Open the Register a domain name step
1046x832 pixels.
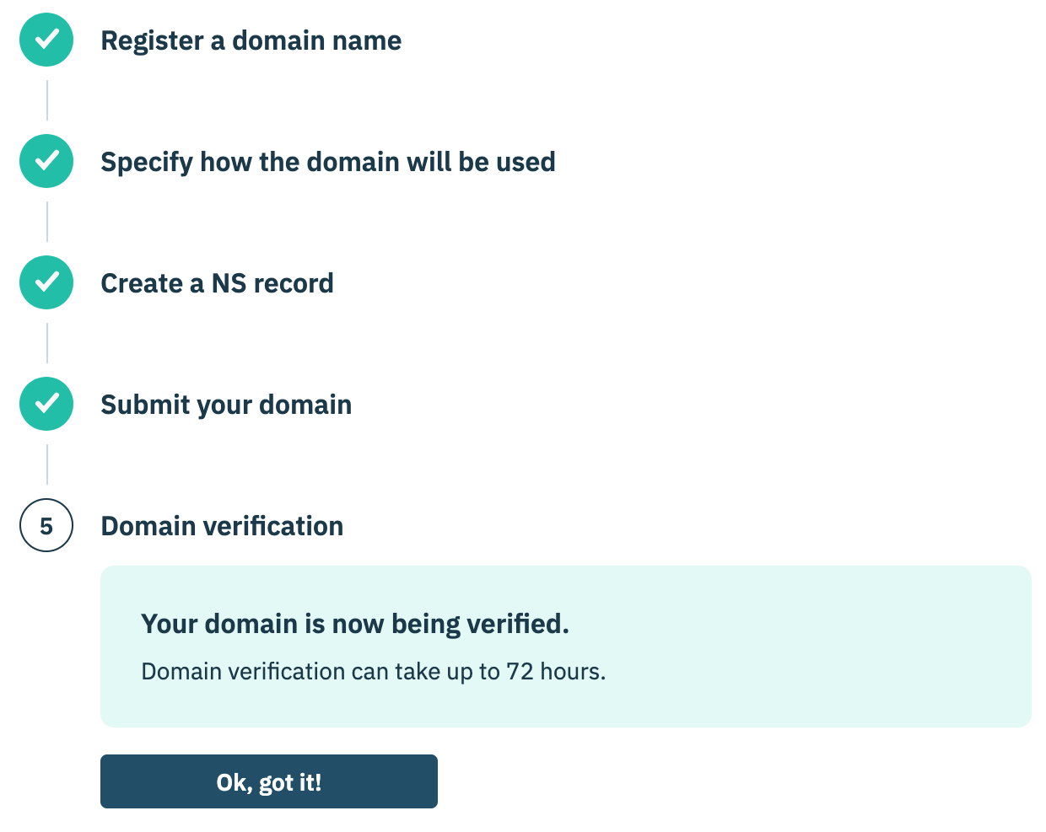tap(251, 40)
